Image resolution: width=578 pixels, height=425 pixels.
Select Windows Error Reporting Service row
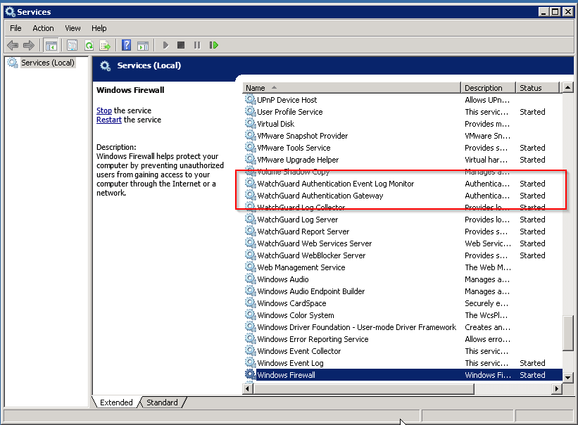403,339
